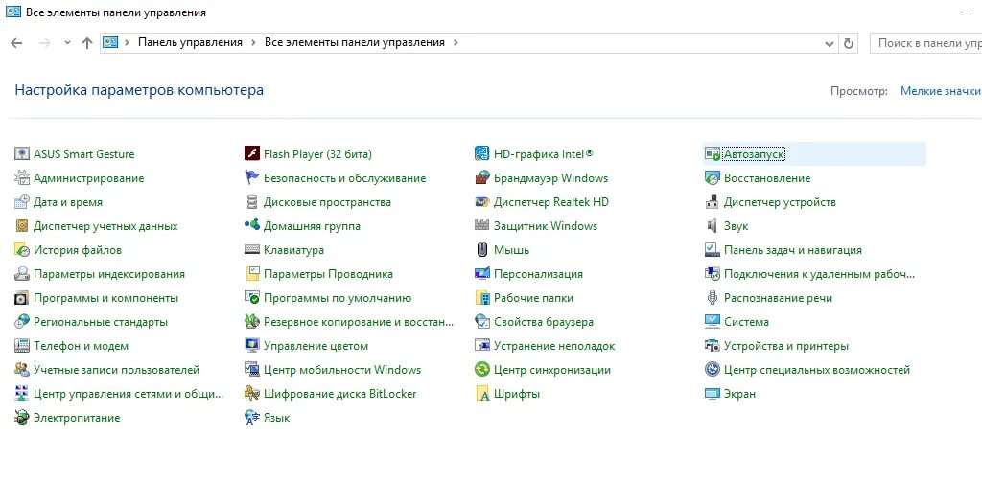
Task: Open the Шрифты font icon
Action: point(481,394)
